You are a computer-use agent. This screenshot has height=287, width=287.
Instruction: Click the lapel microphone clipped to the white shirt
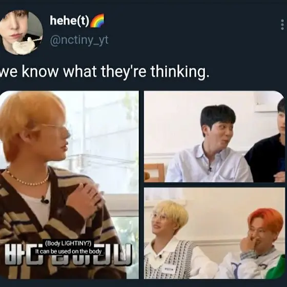(x=45, y=200)
